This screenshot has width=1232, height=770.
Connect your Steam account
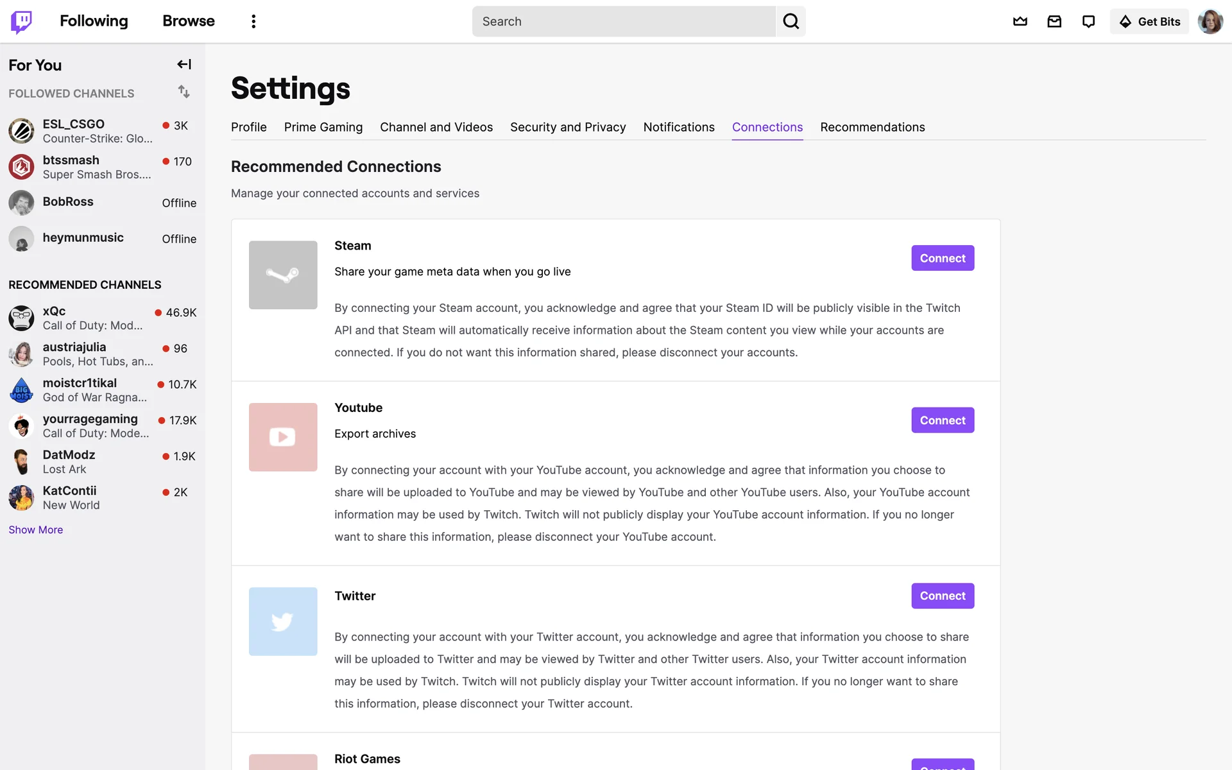pos(942,258)
